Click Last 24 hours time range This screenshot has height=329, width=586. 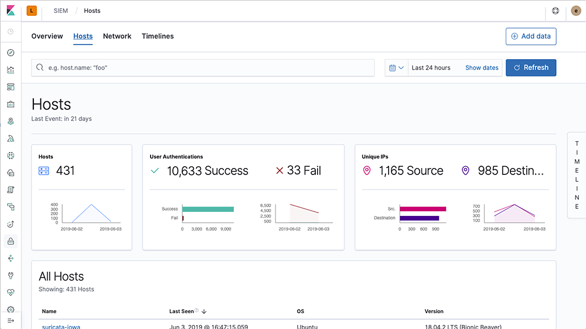(x=431, y=67)
